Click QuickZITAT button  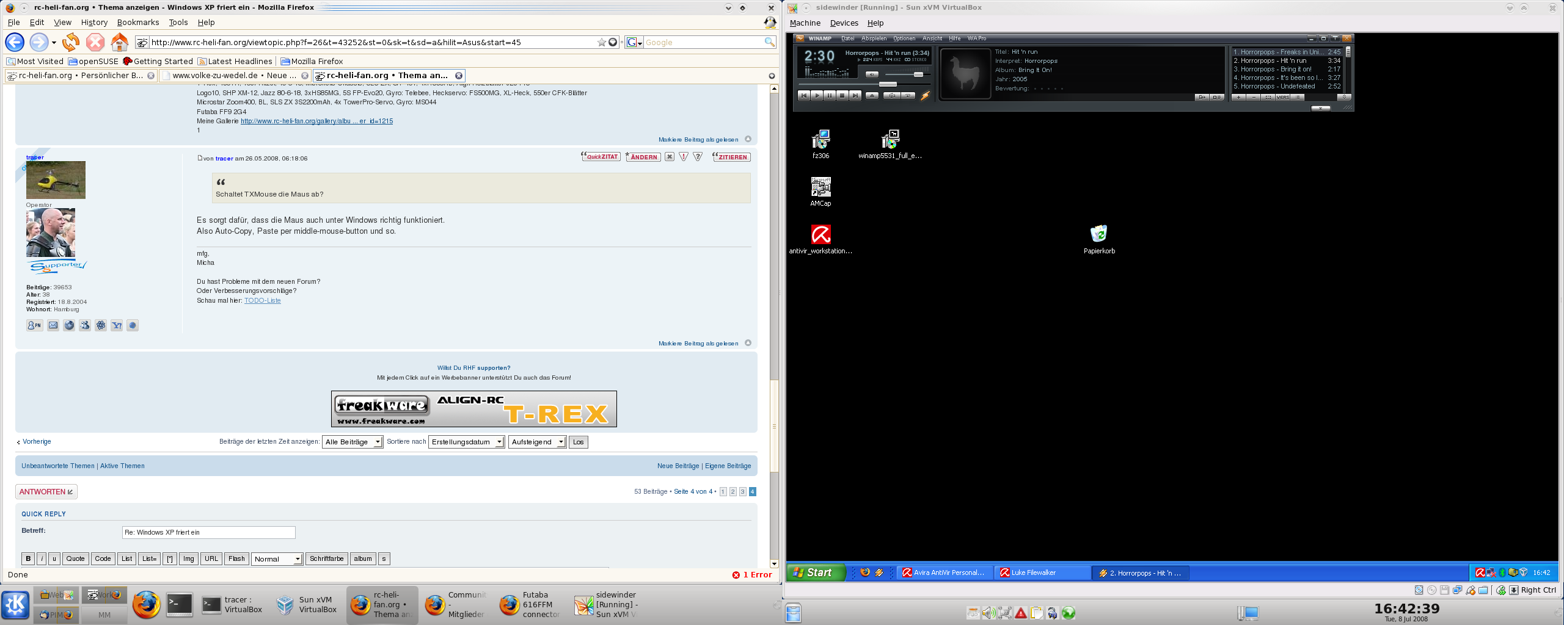[601, 157]
